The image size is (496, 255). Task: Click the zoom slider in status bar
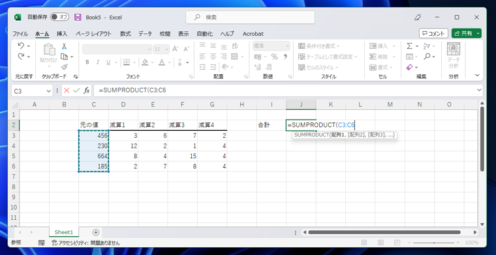[x=433, y=243]
